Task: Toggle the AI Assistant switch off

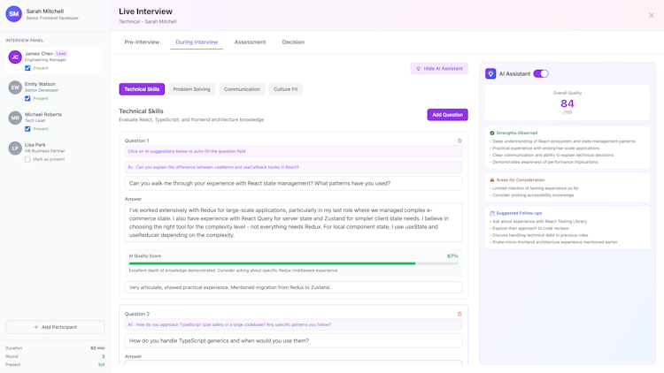Action: [541, 74]
